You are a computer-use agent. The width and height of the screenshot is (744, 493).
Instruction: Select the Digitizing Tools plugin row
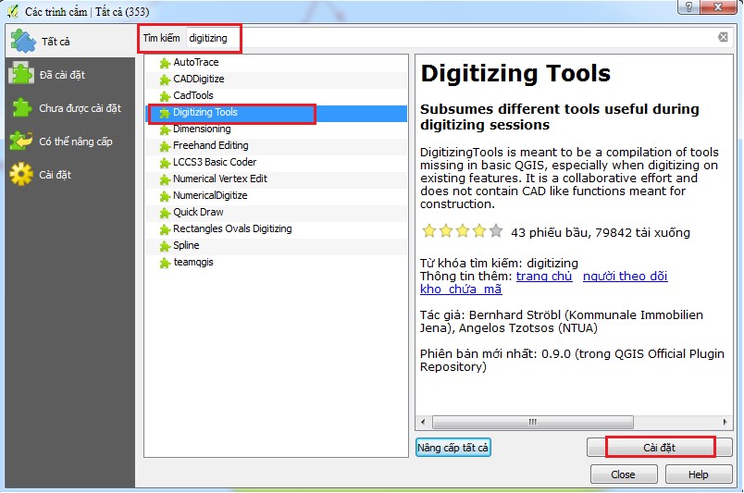[276, 113]
